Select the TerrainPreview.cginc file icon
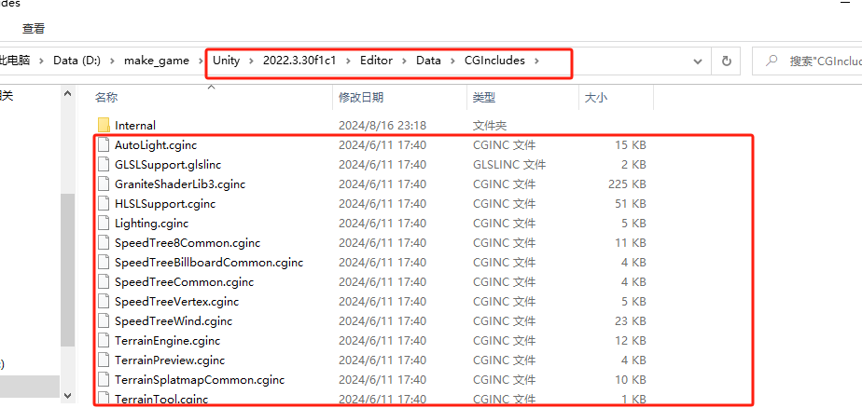 104,360
